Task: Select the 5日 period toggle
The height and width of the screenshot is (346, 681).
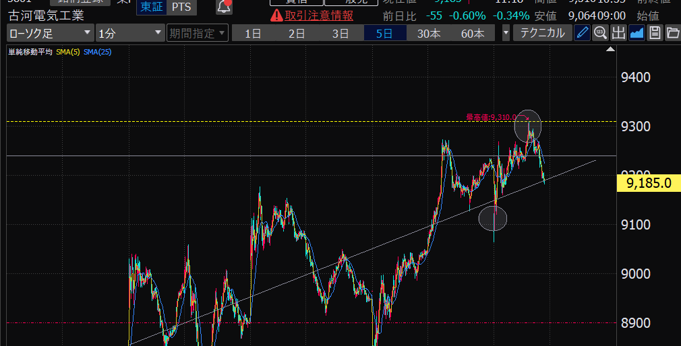Action: pos(384,33)
